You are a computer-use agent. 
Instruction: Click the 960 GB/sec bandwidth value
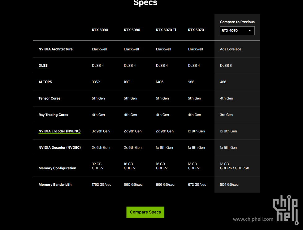pos(133,184)
